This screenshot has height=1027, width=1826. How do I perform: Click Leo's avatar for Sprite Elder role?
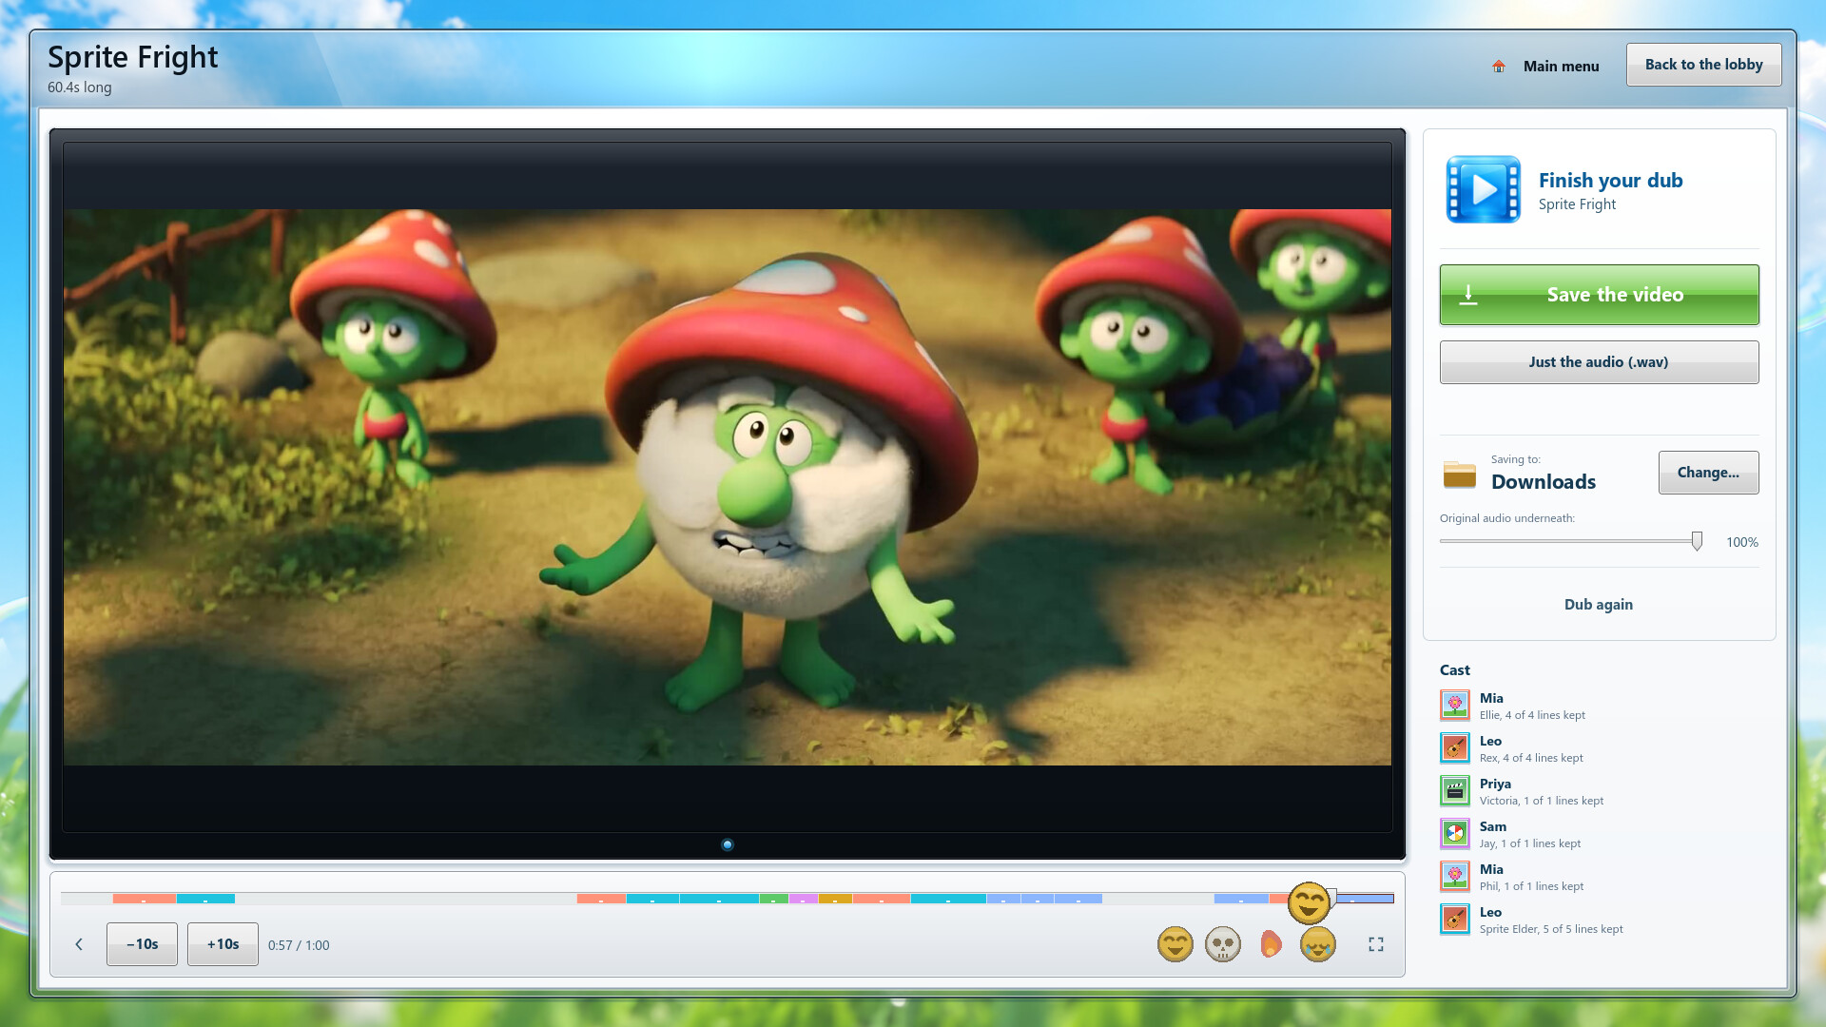[x=1455, y=920]
